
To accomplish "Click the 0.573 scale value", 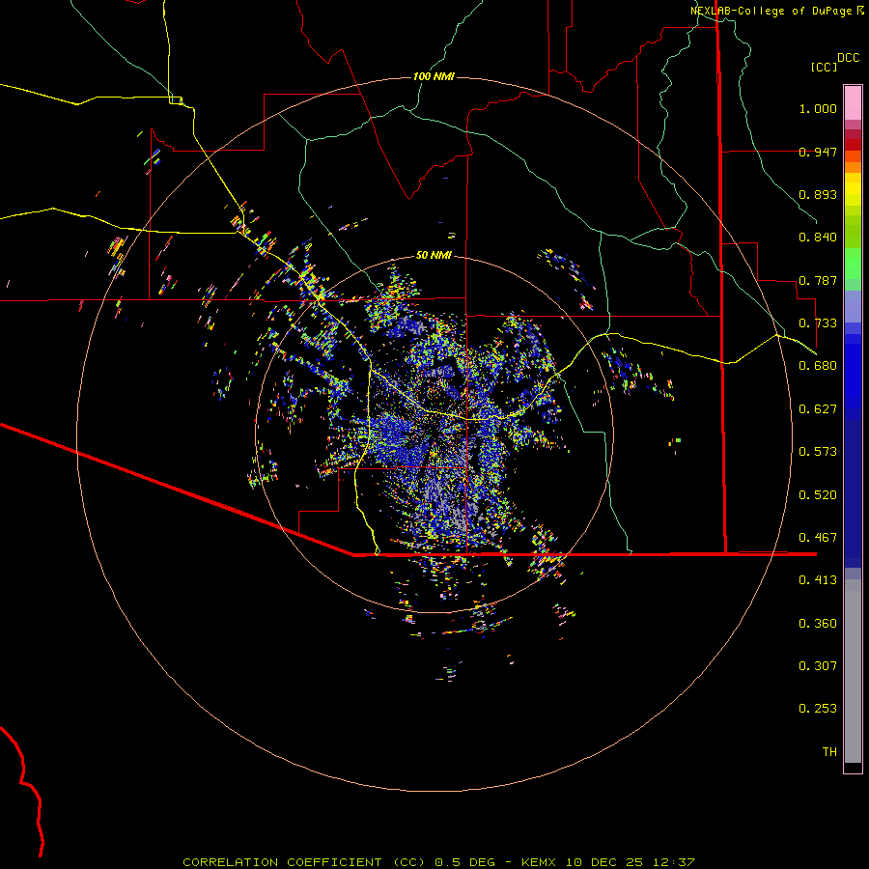I will pos(818,452).
